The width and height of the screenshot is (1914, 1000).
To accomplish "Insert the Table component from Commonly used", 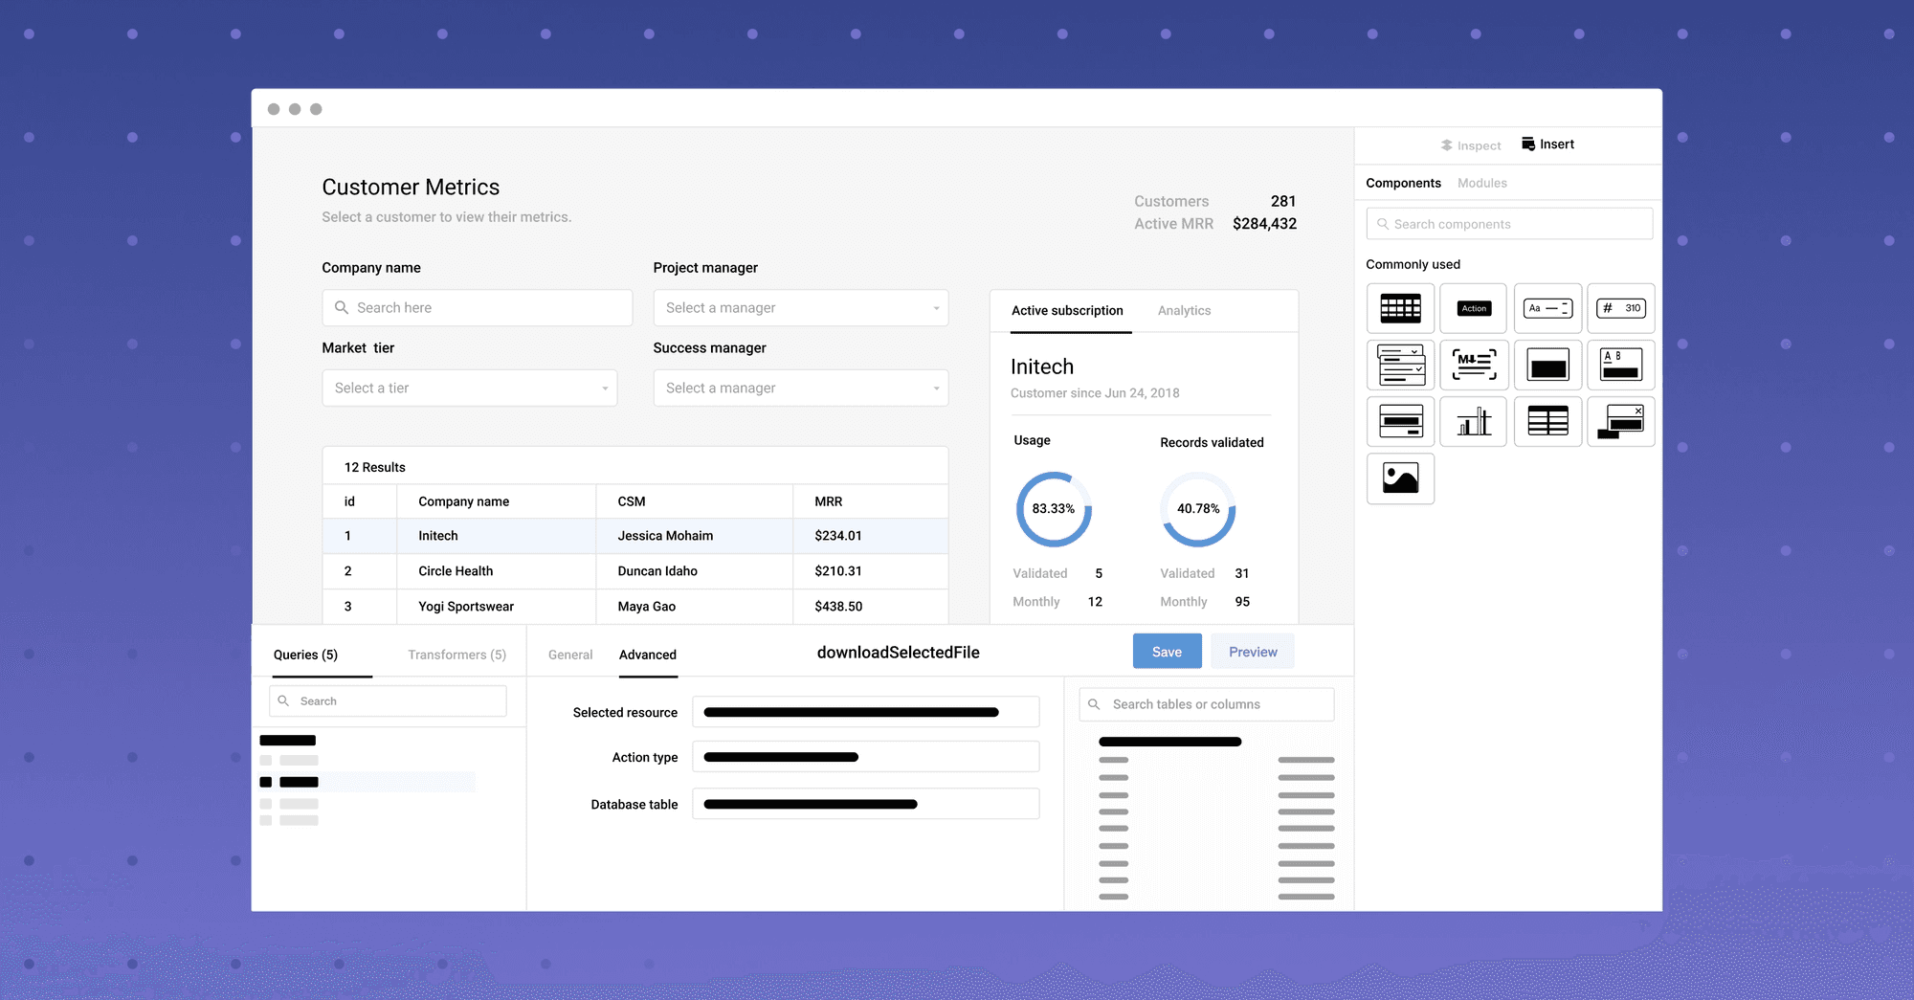I will (x=1400, y=308).
